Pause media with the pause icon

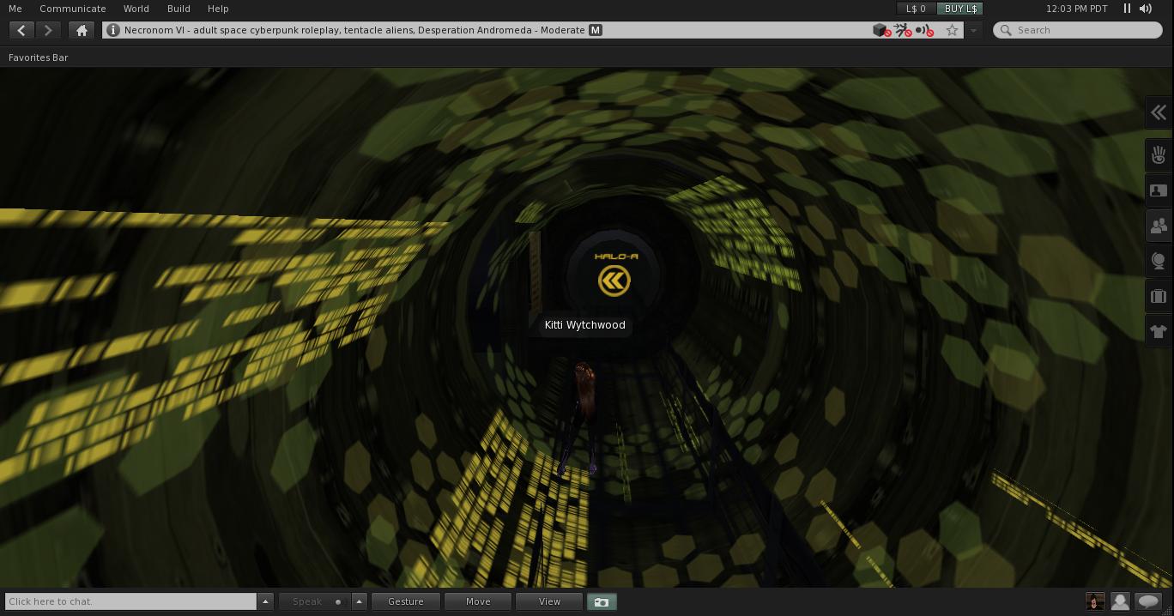coord(1127,9)
